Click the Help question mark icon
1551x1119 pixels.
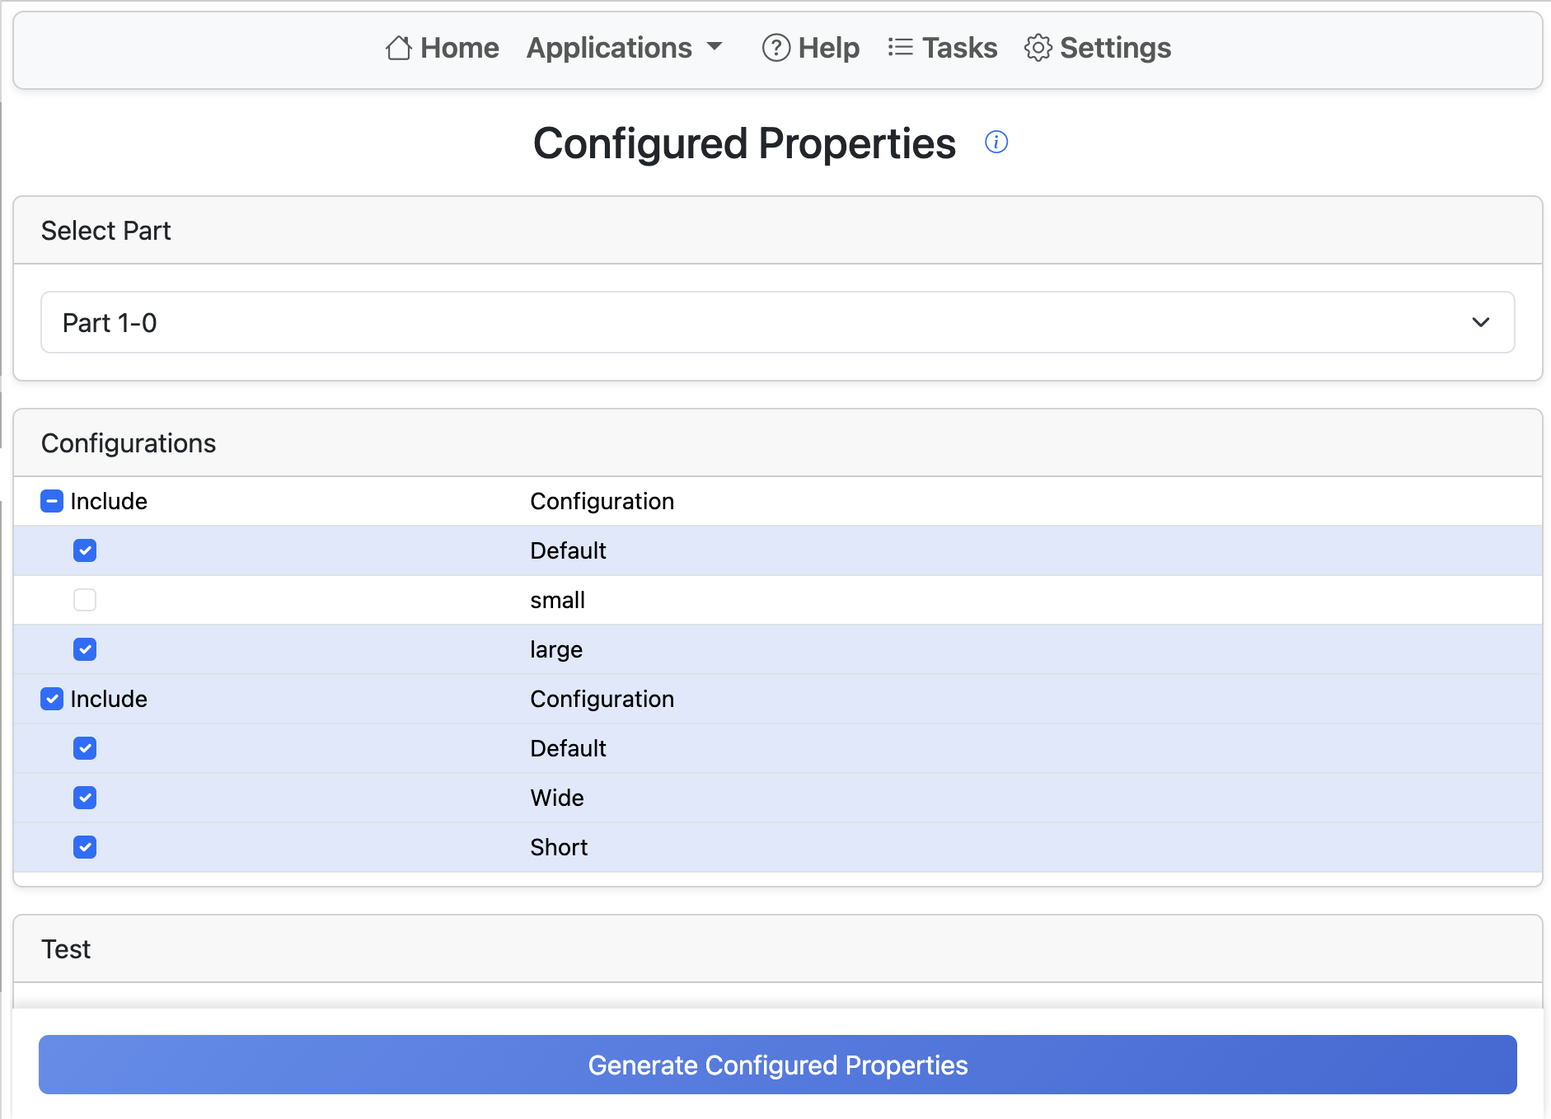(775, 48)
